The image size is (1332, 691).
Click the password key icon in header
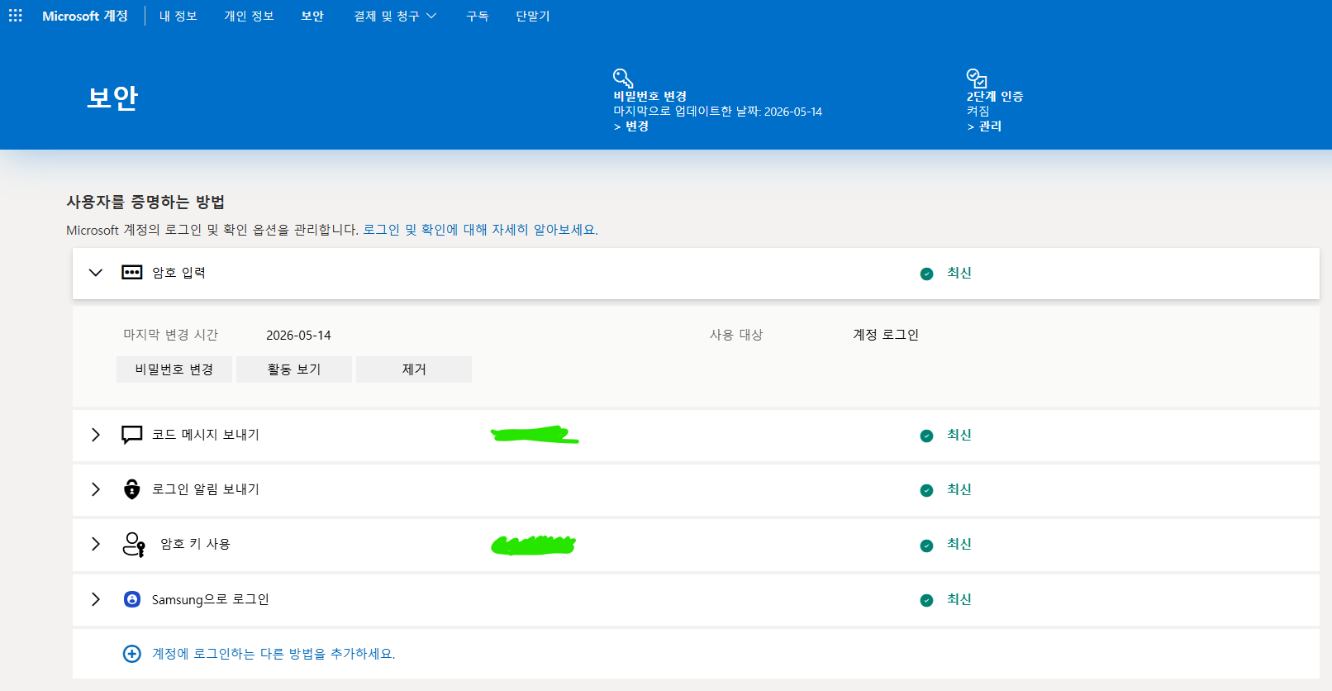pos(623,79)
